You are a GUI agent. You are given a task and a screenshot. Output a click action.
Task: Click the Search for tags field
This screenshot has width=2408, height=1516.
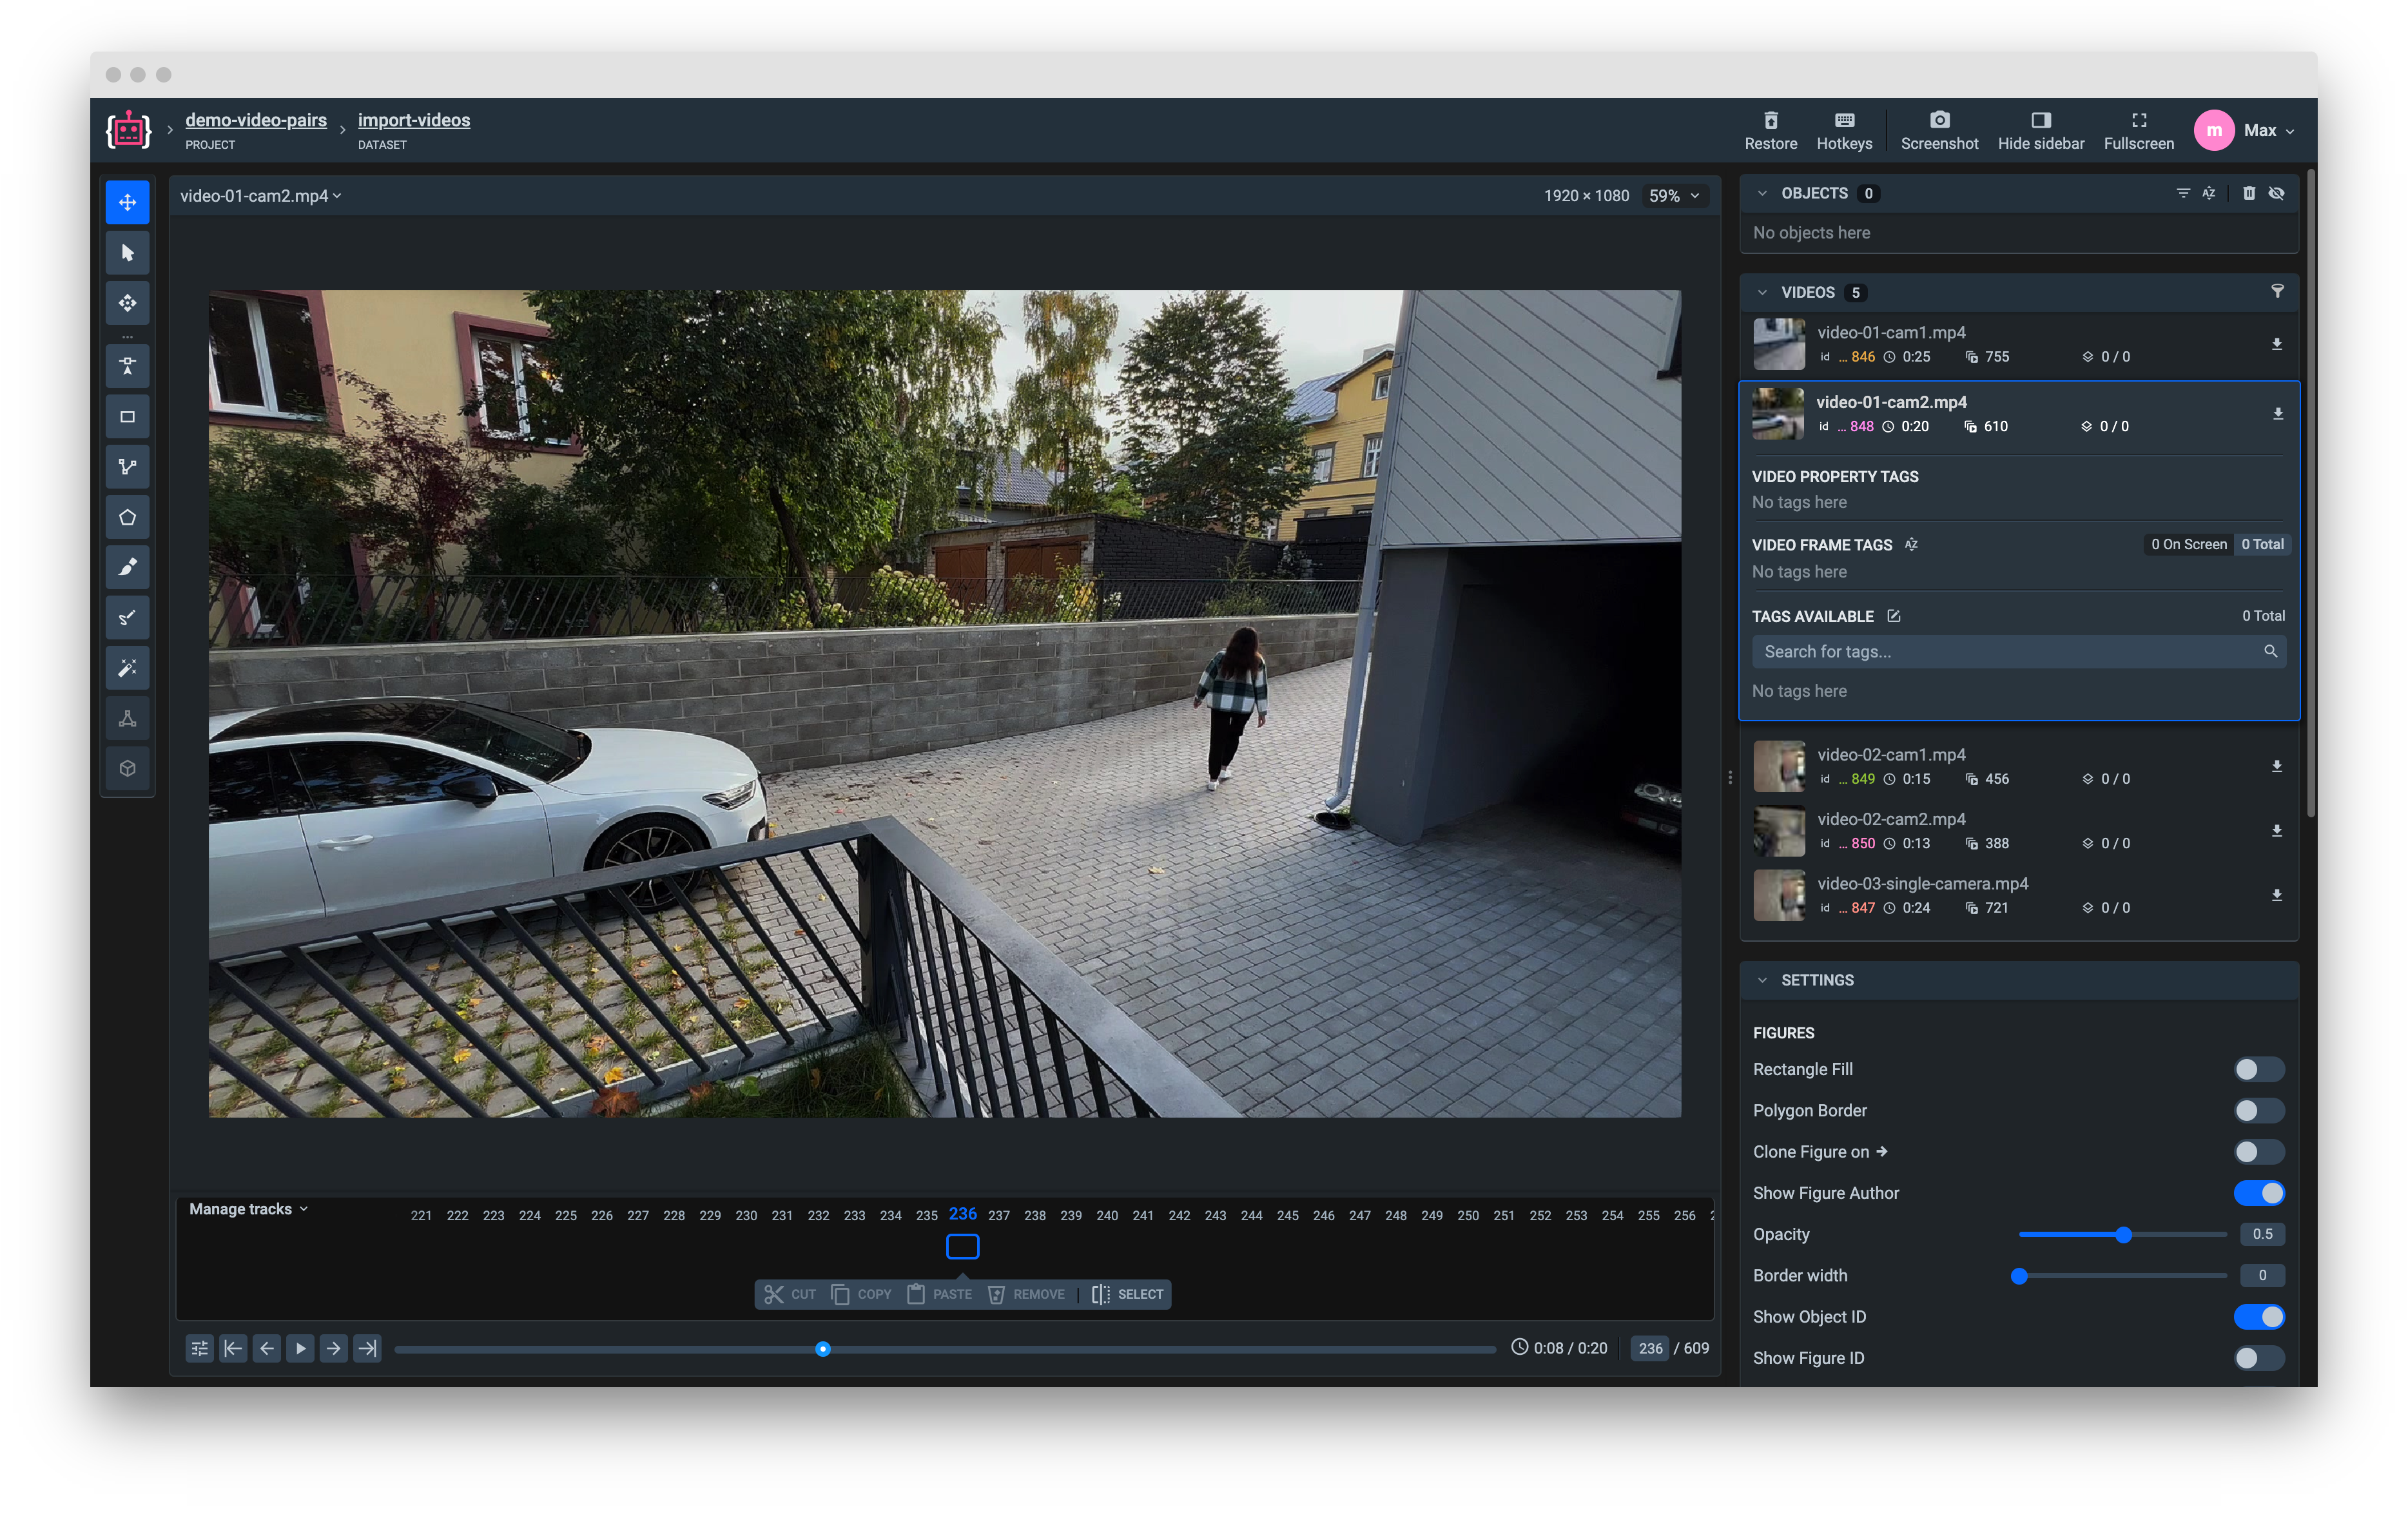(x=2018, y=652)
